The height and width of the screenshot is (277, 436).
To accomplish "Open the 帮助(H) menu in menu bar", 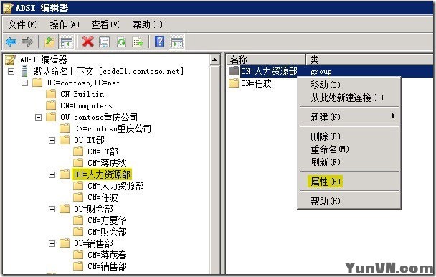I will coord(148,24).
